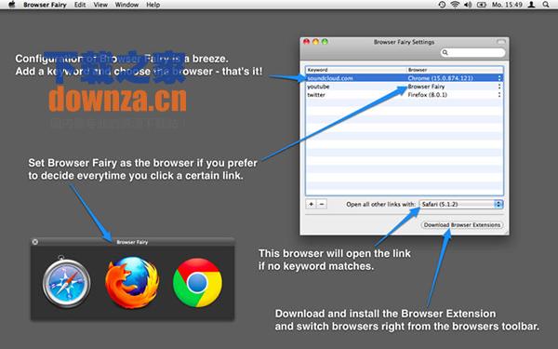Image resolution: width=558 pixels, height=349 pixels.
Task: Click the search field in Browser Fairy Settings
Action: click(x=473, y=53)
